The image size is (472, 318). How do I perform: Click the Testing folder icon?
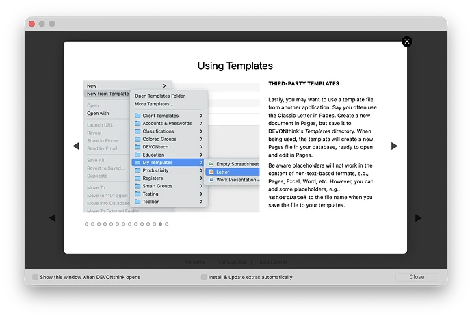[x=138, y=194]
